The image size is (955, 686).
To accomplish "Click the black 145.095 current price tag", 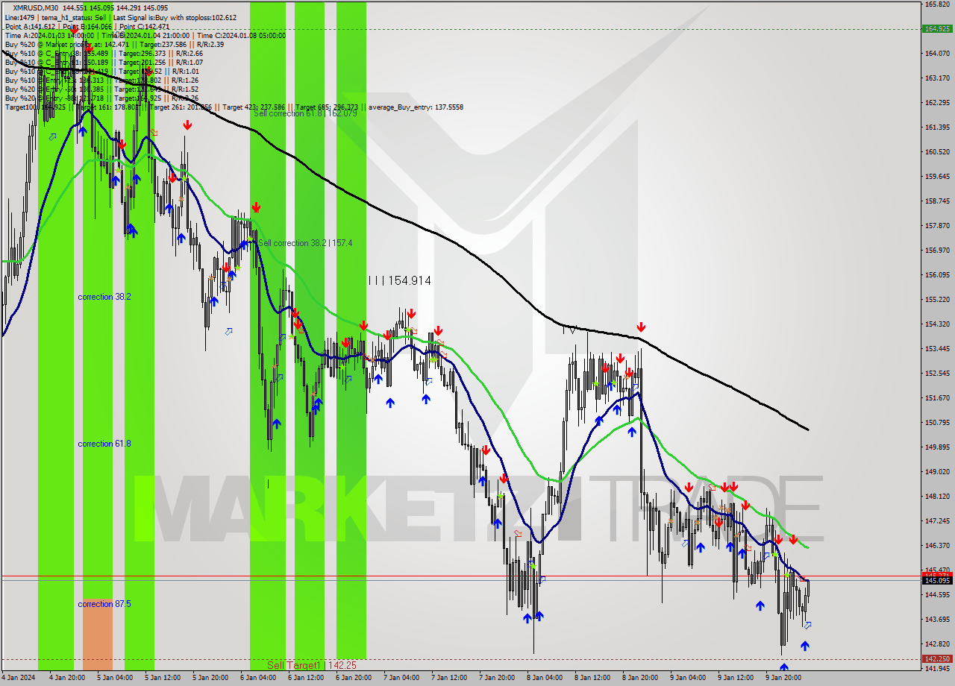I will pos(936,580).
